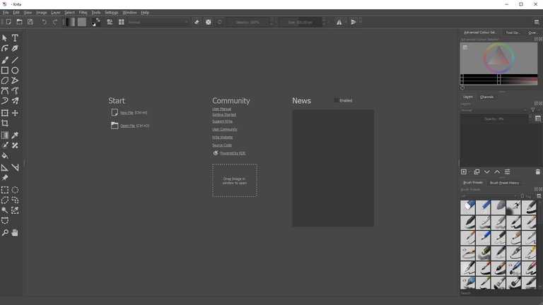Expand the layer filter funnel dropdown
This screenshot has height=305, width=543.
pos(535,110)
